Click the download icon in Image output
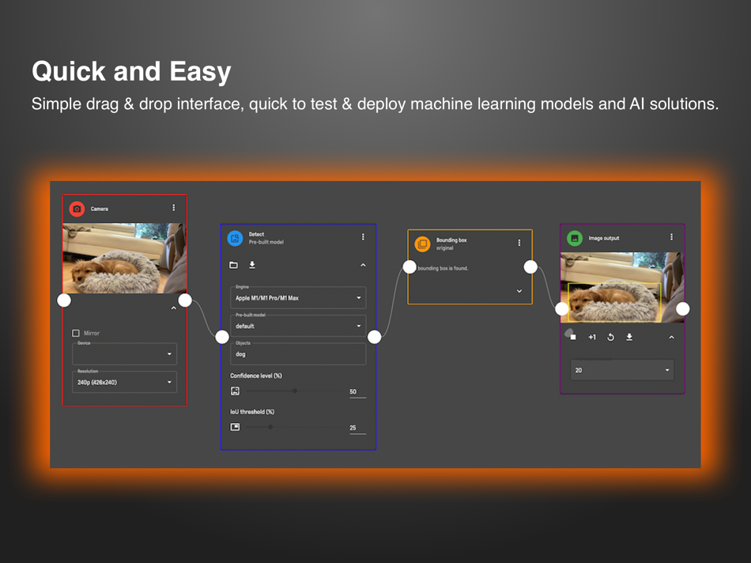Screen dimensions: 751x563 tap(629, 337)
